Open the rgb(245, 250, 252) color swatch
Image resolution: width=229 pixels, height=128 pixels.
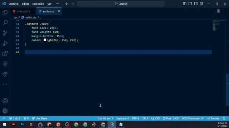tap(45, 40)
